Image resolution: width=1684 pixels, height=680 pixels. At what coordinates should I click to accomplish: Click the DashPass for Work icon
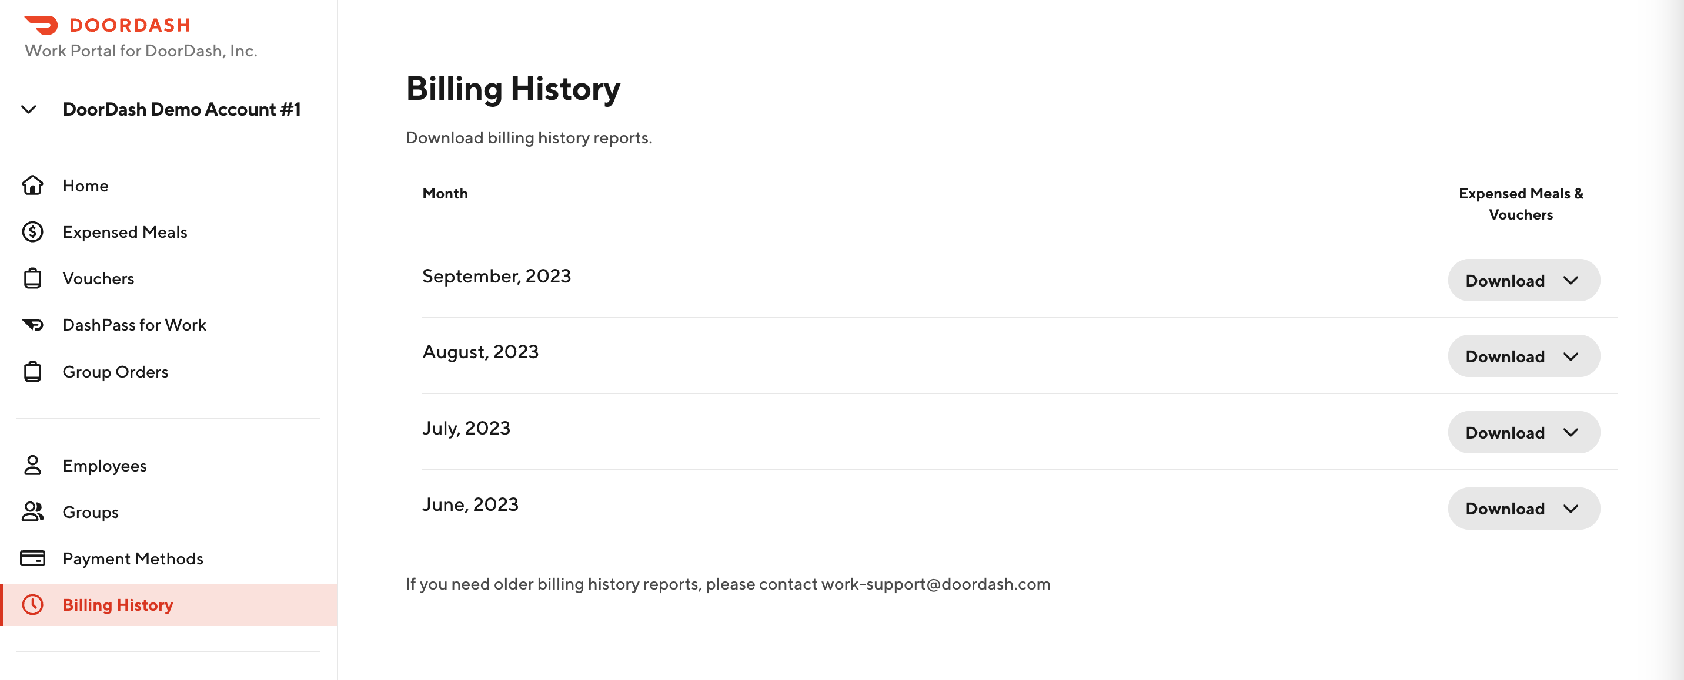33,325
